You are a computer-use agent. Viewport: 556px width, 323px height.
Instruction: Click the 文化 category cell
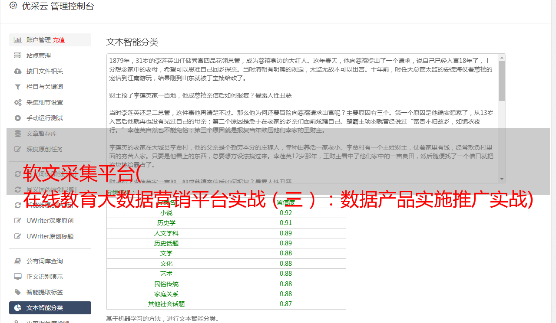[x=166, y=264]
